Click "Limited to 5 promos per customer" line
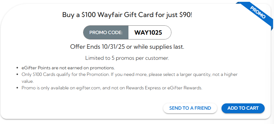Image resolution: width=274 pixels, height=124 pixels. tap(127, 58)
